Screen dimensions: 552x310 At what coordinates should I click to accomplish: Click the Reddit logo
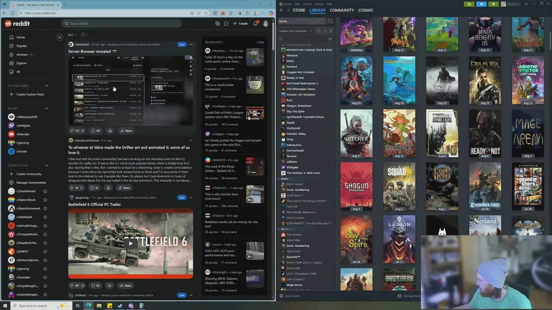17,24
